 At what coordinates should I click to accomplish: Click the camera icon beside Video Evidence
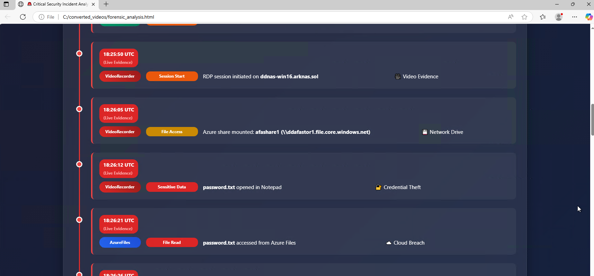tap(398, 77)
